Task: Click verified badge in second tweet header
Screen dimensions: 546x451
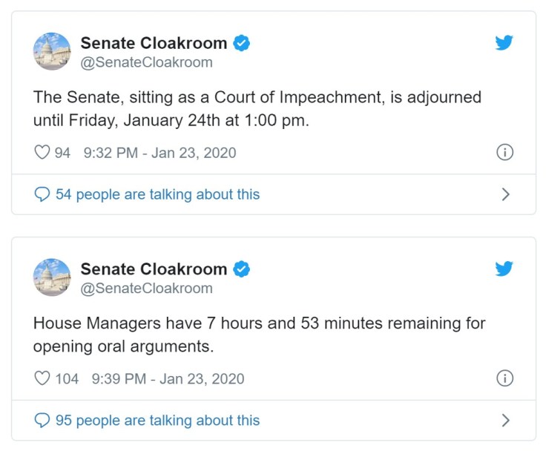Action: (242, 269)
